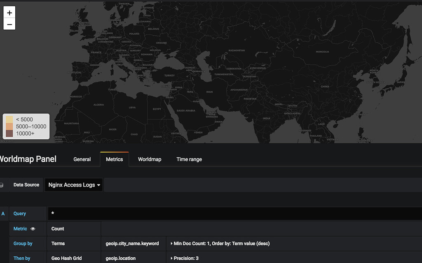Zoom in on the world map

(9, 12)
